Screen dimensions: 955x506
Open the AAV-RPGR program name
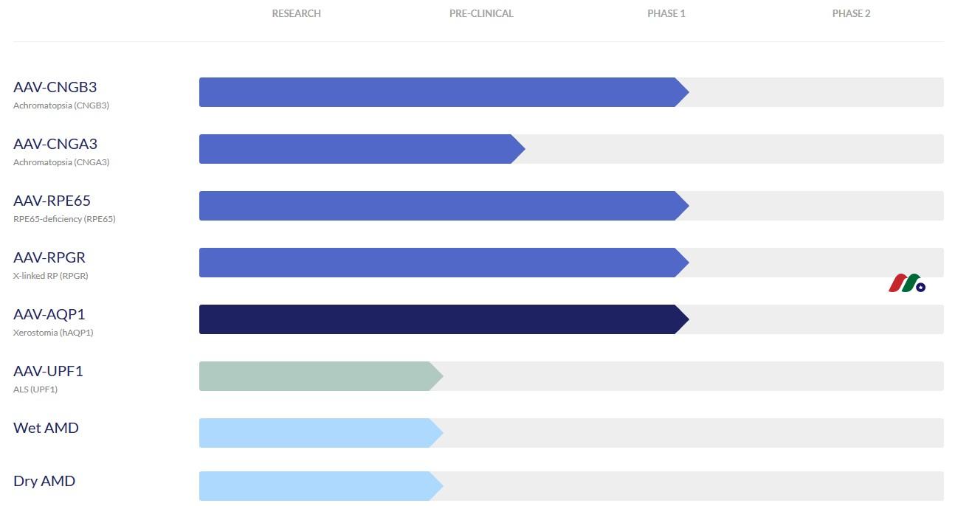(49, 257)
